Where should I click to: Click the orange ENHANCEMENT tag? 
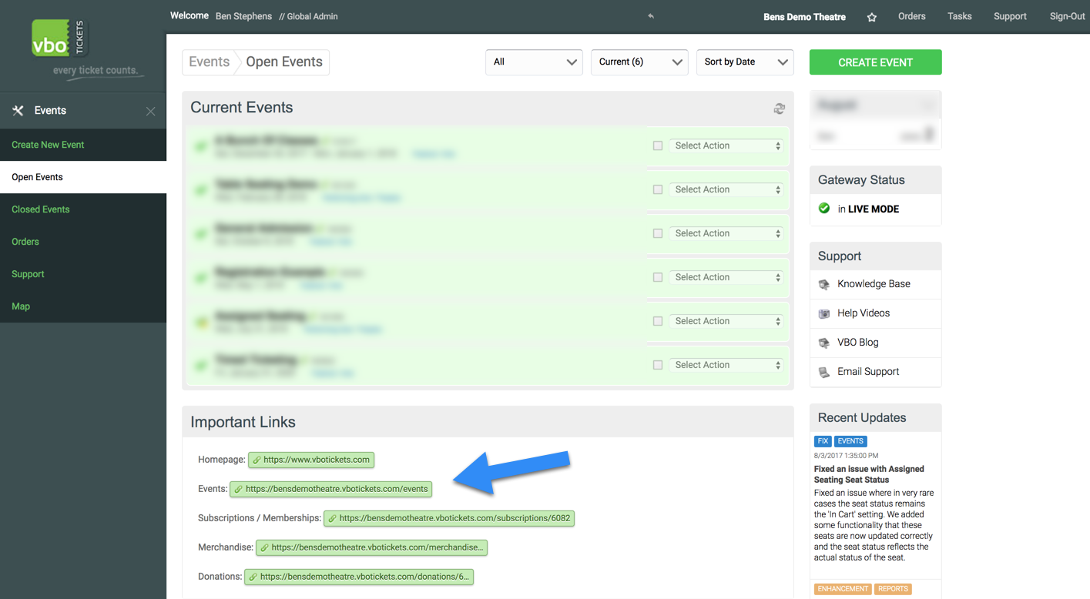pyautogui.click(x=843, y=589)
